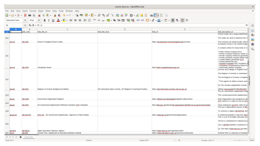Toggle Print Preview
The width and height of the screenshot is (260, 146).
(34, 15)
